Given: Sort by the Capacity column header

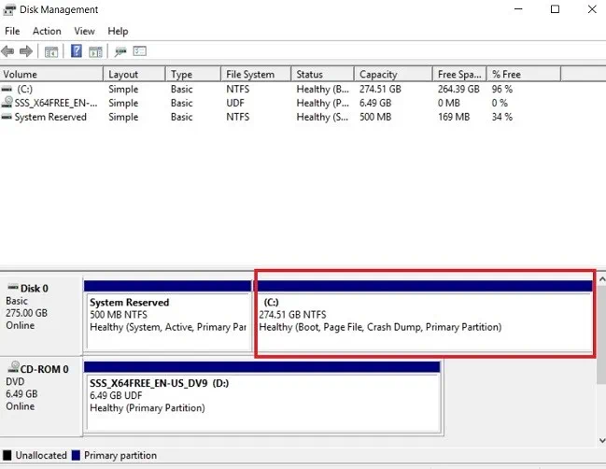Looking at the screenshot, I should click(377, 75).
